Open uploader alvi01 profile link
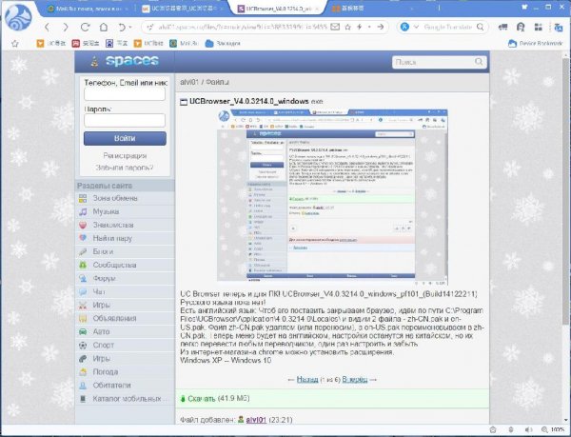The height and width of the screenshot is (437, 571). pyautogui.click(x=256, y=420)
